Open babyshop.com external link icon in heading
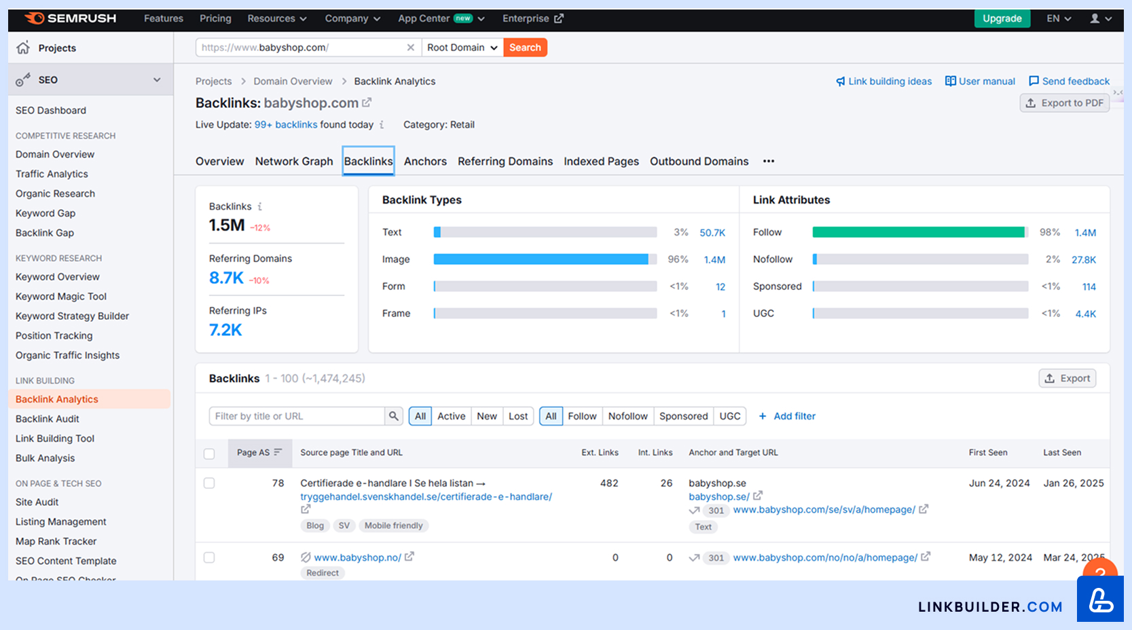The image size is (1132, 630). 367,103
